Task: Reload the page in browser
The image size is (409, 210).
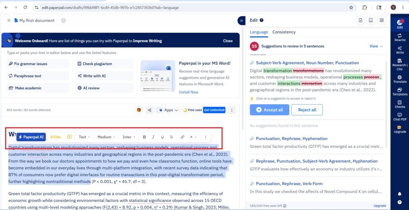Action: pos(25,7)
